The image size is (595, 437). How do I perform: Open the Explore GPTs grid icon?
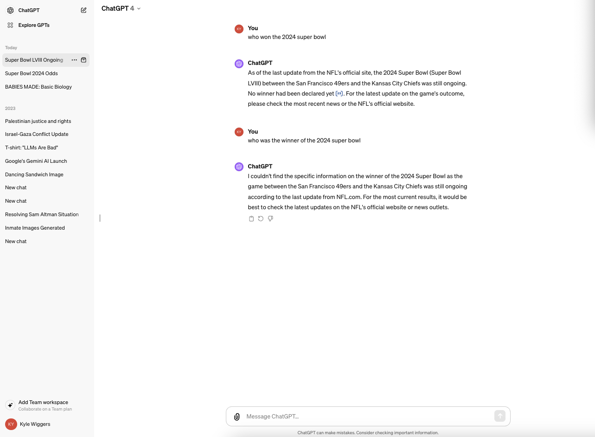pyautogui.click(x=10, y=25)
